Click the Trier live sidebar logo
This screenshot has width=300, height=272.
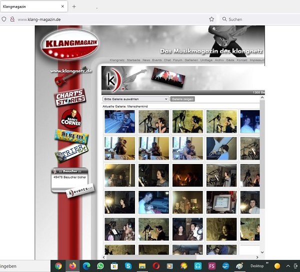click(70, 154)
